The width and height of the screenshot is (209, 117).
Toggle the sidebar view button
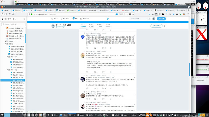pos(156,14)
